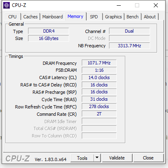Click the Command Rate (CR) label
The width and height of the screenshot is (168, 168).
point(57,114)
